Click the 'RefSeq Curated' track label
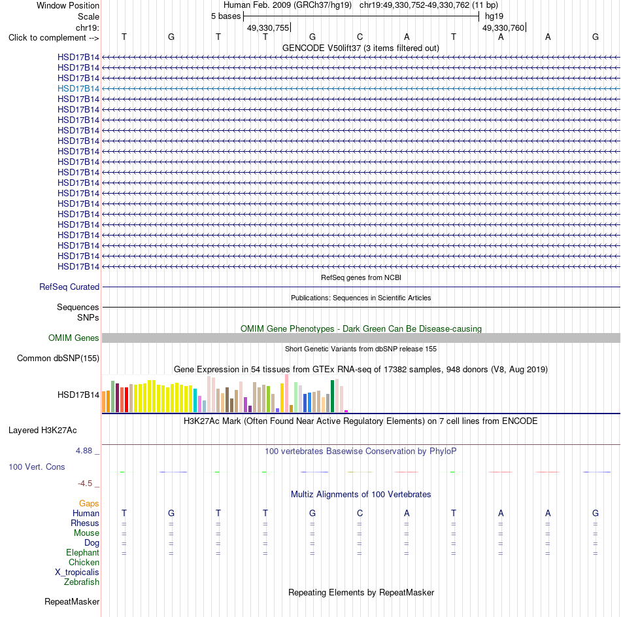 [69, 287]
